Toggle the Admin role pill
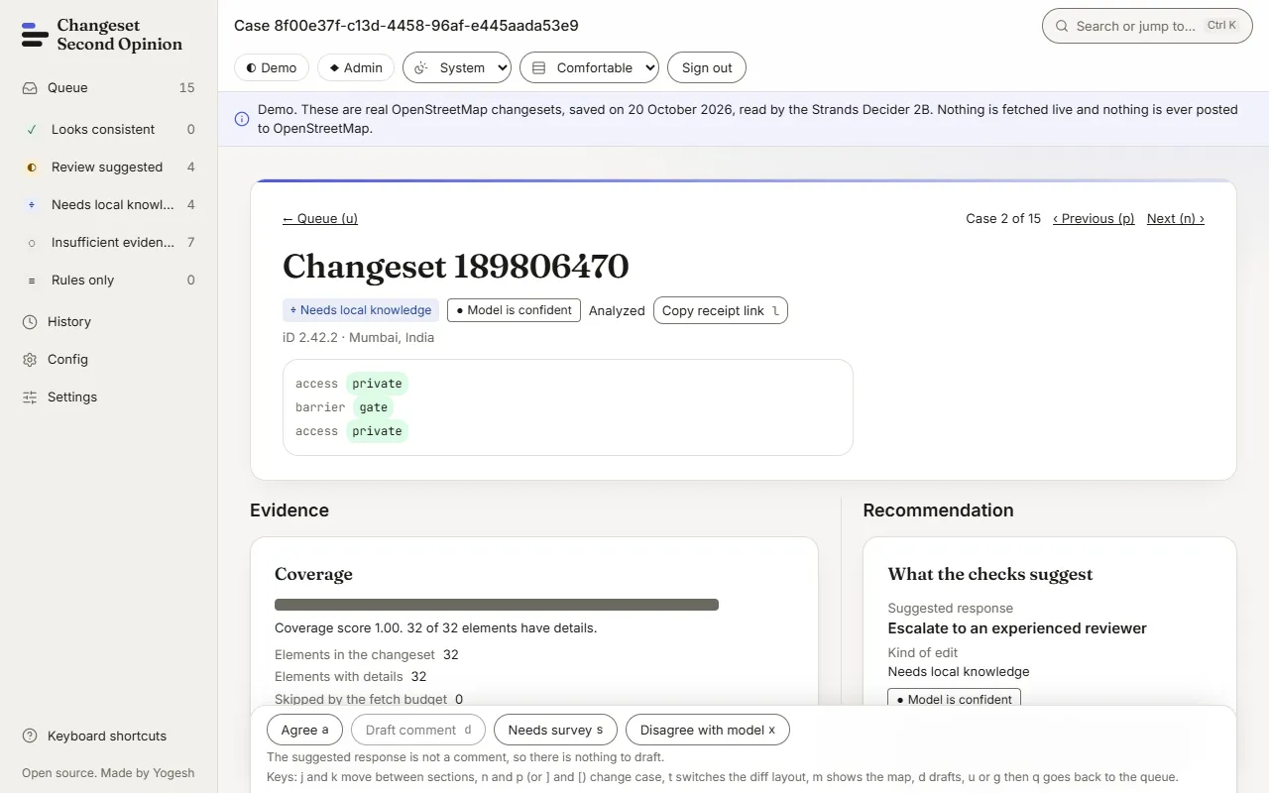Viewport: 1269px width, 793px height. point(356,67)
